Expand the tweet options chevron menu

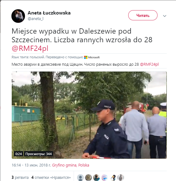(x=165, y=16)
